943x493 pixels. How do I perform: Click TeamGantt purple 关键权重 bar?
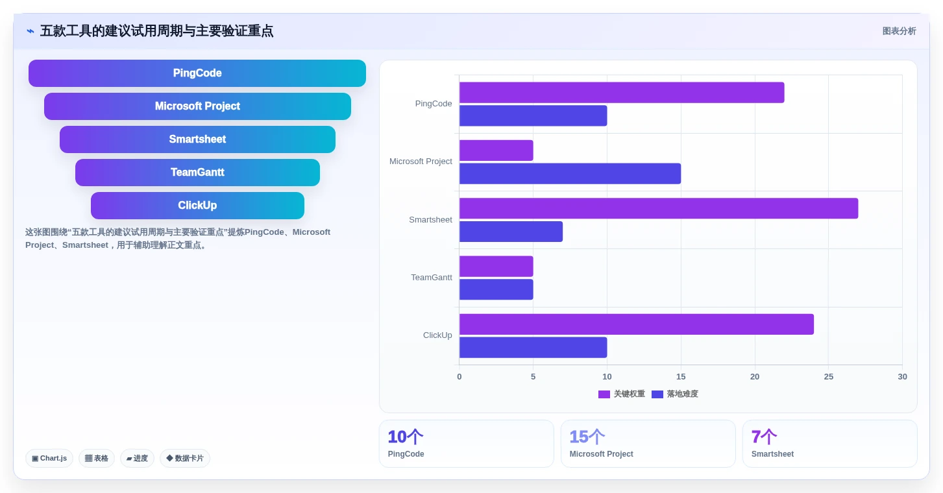pos(496,267)
